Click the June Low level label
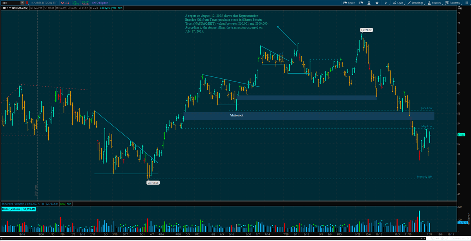 tap(427, 108)
